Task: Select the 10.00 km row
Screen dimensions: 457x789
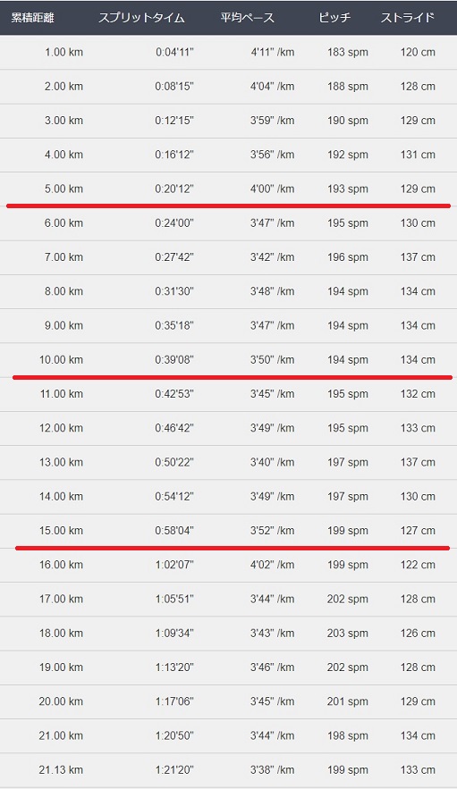Action: tap(228, 360)
